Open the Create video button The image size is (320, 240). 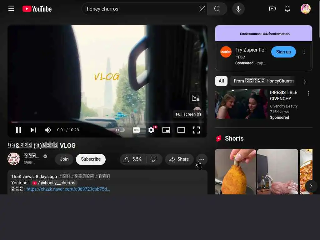pyautogui.click(x=272, y=9)
